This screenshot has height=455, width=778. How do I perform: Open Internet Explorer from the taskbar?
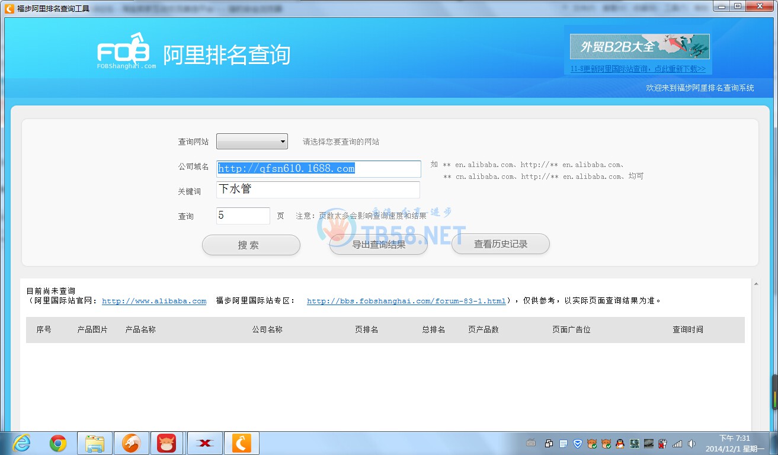pyautogui.click(x=21, y=443)
